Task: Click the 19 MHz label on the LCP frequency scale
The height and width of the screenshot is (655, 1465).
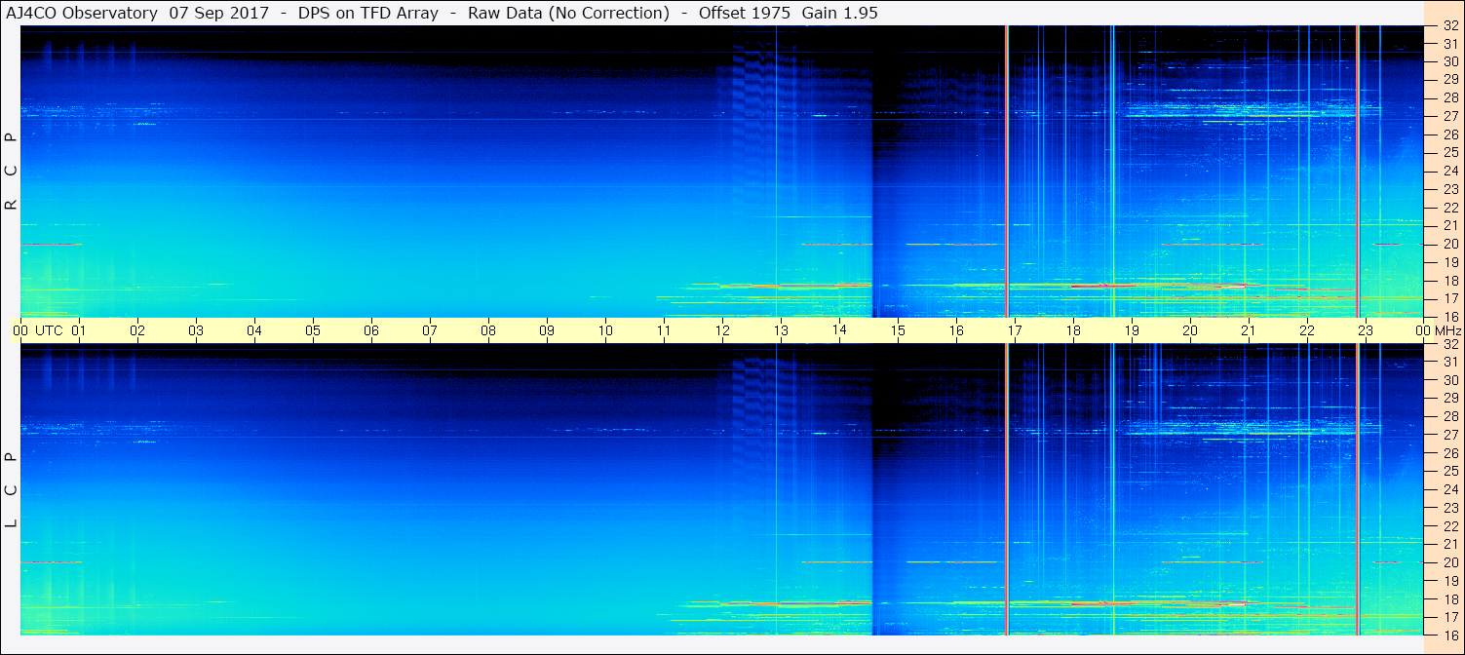Action: (1449, 581)
